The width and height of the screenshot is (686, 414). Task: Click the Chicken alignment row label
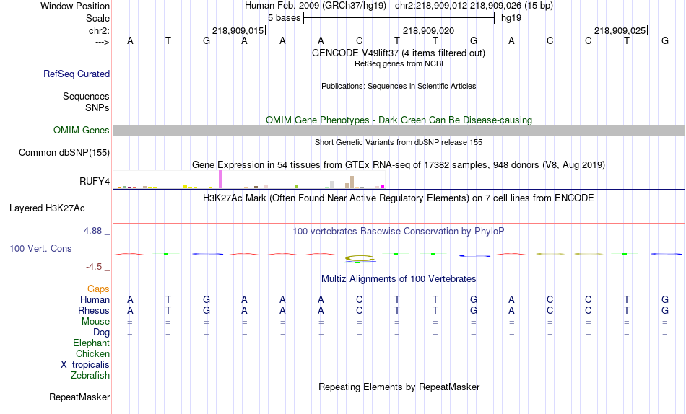92,353
